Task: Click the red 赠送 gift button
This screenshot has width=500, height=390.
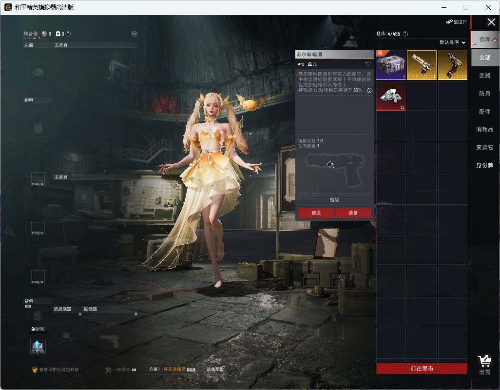Action: (316, 213)
